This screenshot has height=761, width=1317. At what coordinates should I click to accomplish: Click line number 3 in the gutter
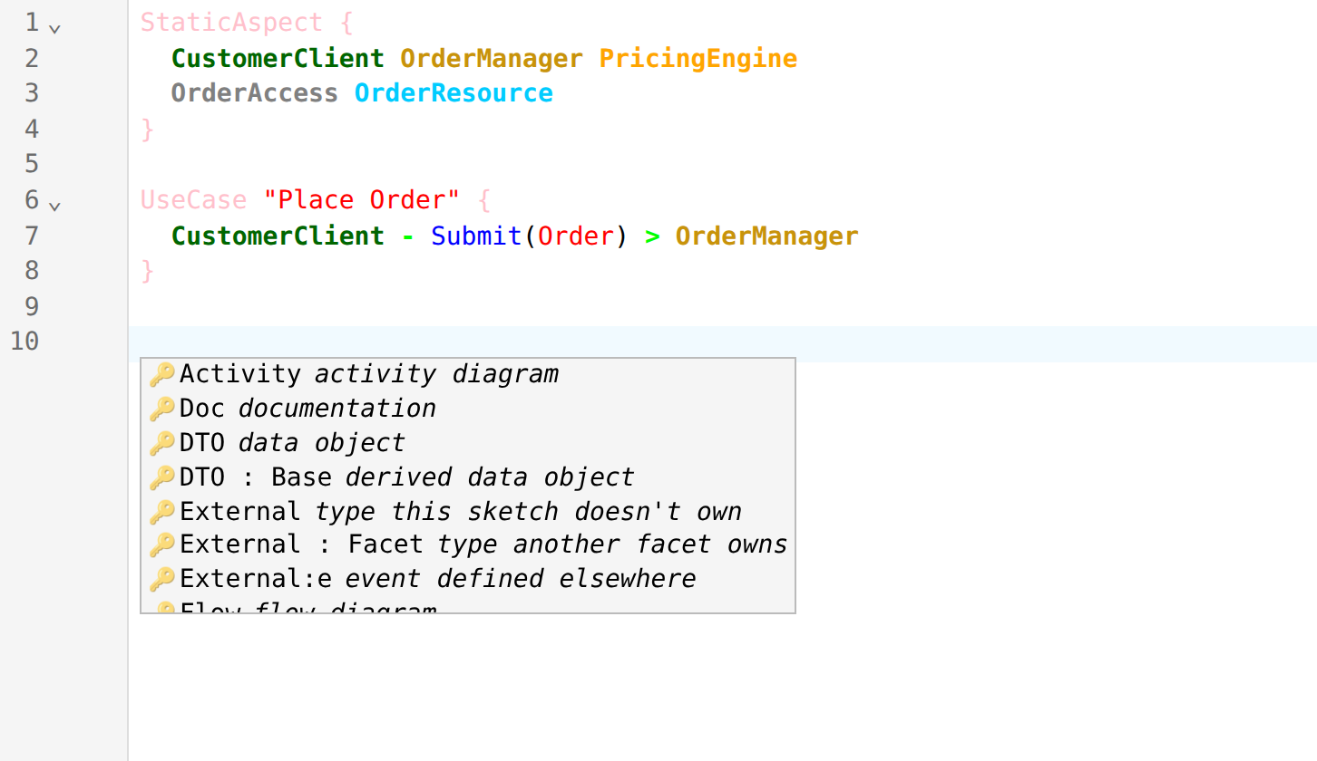[x=32, y=93]
